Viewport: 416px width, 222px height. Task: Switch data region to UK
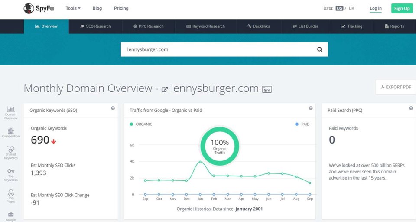click(x=351, y=8)
